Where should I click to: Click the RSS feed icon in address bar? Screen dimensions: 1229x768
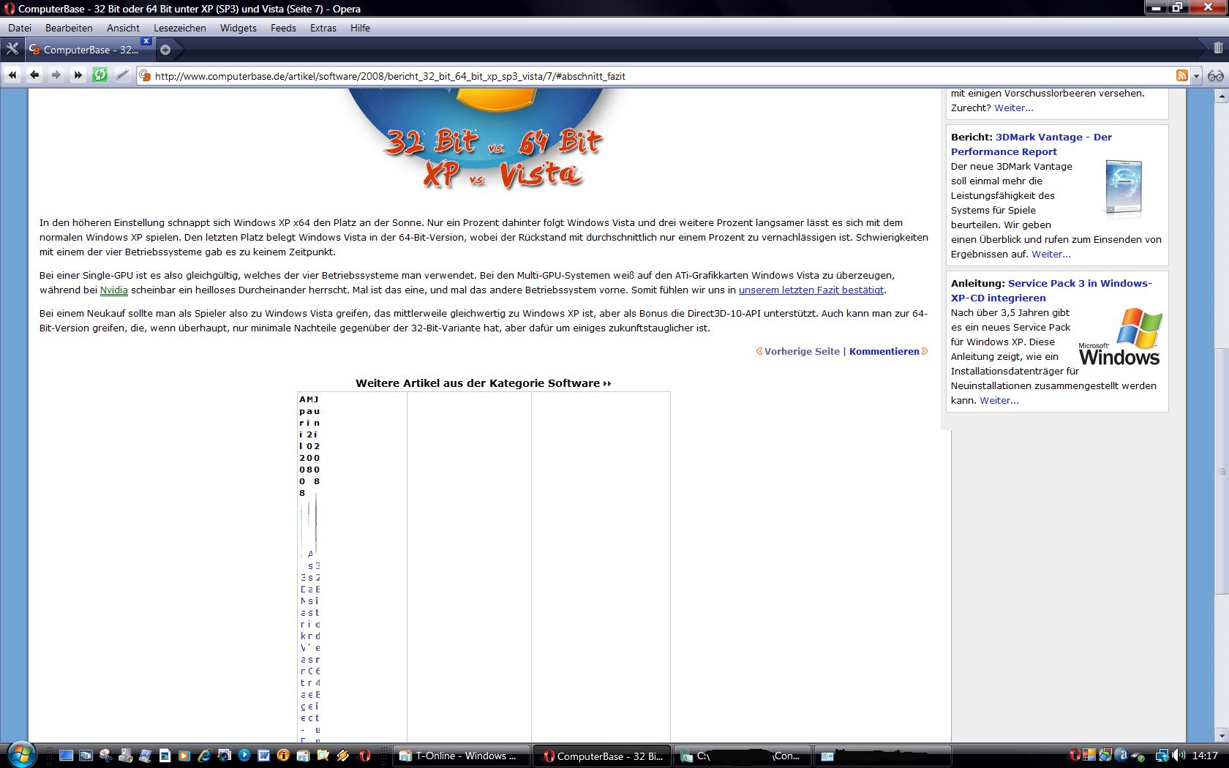click(x=1181, y=75)
